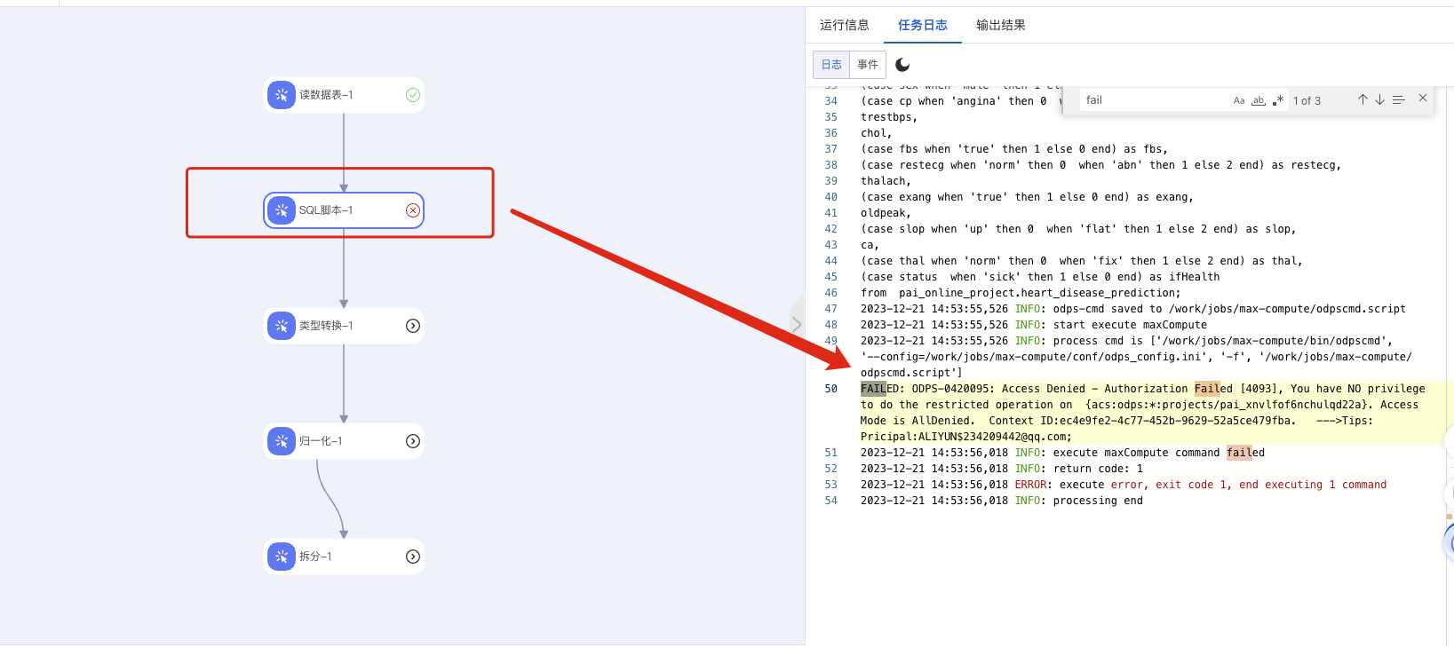
Task: Go to previous search match arrow
Action: tap(1363, 99)
